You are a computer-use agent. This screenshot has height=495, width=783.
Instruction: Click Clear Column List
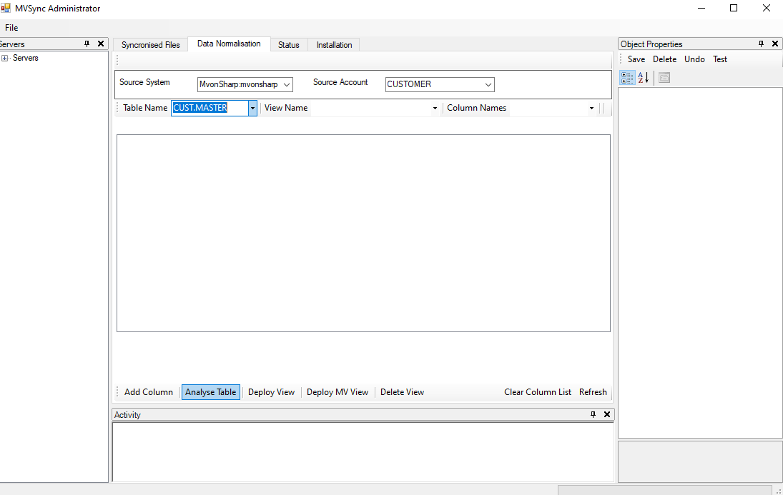click(537, 392)
